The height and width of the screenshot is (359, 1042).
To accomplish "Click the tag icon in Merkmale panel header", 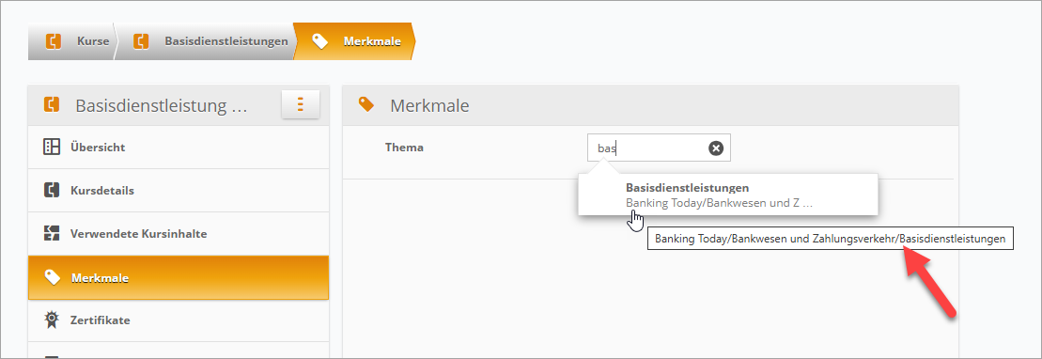I will [x=365, y=104].
